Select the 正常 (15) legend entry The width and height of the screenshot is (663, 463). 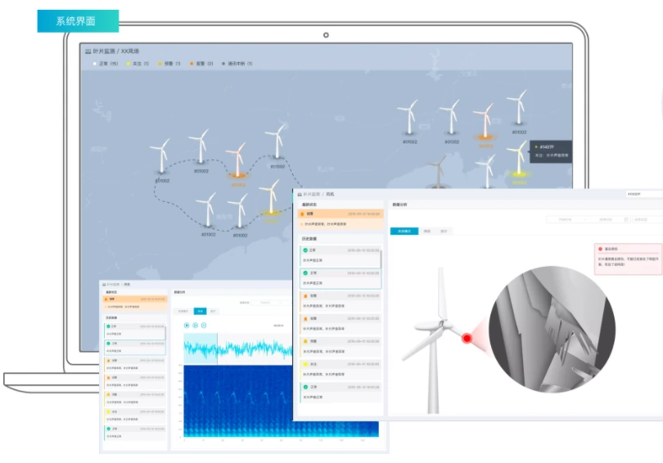(x=106, y=64)
